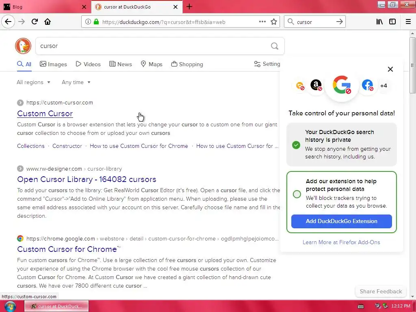Screen dimensions: 416x312
Task: Close the cursor at DuckDuckGo tab
Action: 175,7
